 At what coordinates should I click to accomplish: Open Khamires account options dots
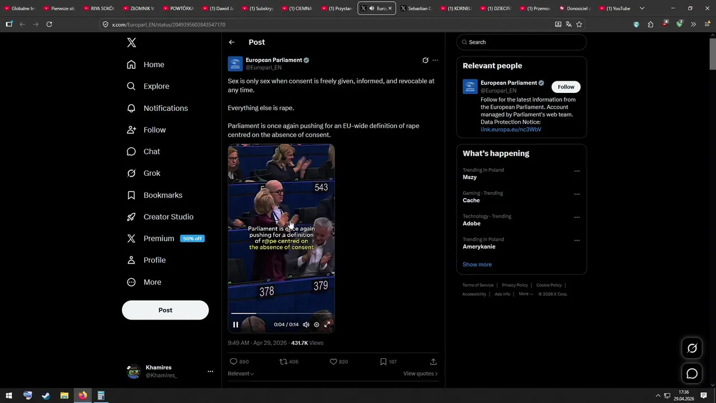coord(210,371)
